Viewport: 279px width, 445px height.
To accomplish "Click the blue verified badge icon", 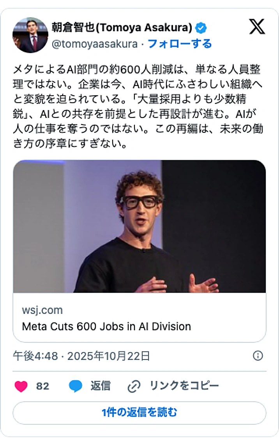I will click(x=201, y=28).
